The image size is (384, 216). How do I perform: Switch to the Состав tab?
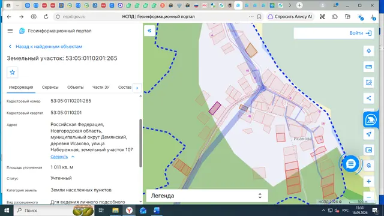(x=125, y=87)
